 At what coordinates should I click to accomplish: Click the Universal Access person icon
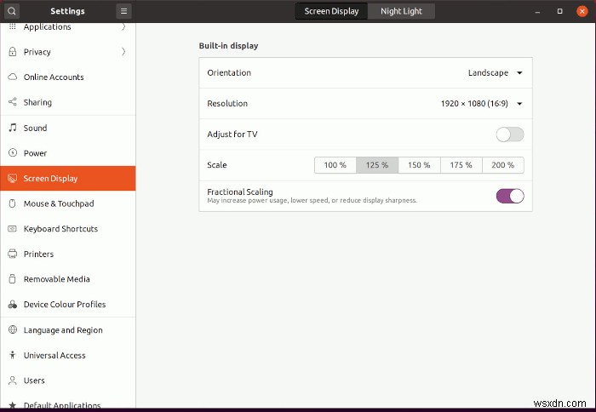point(13,355)
